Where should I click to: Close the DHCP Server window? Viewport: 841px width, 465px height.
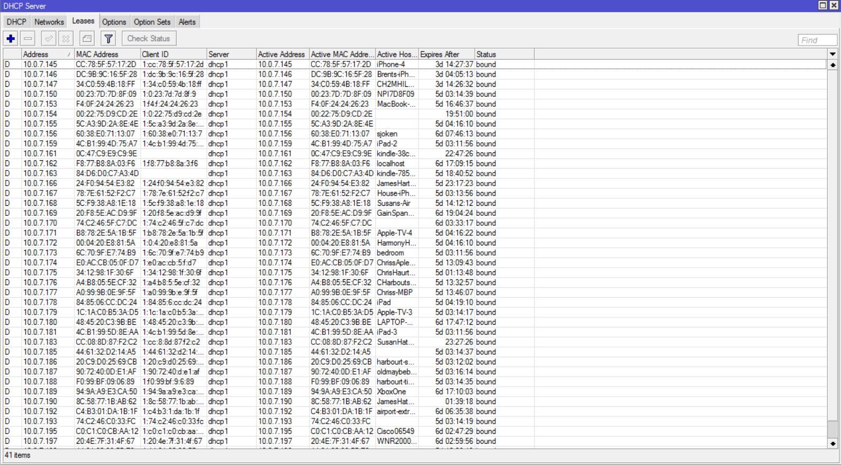tap(834, 5)
